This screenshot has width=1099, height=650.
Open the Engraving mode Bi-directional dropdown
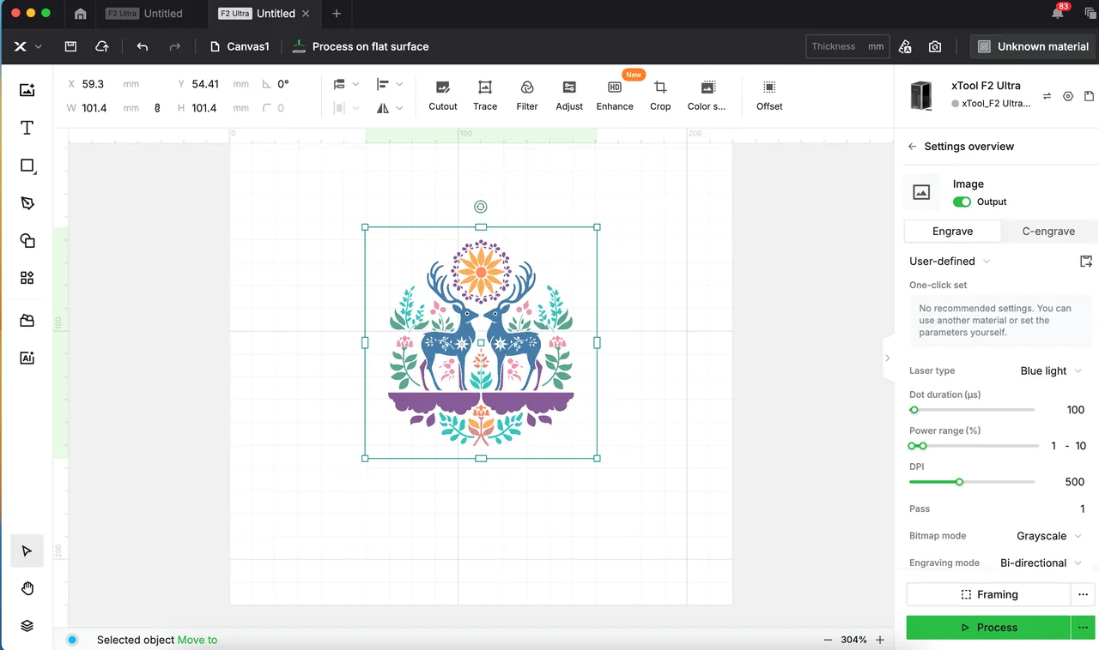coord(1041,563)
